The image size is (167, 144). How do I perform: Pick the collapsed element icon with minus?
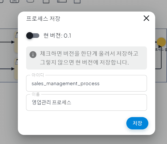tap(14, 1)
